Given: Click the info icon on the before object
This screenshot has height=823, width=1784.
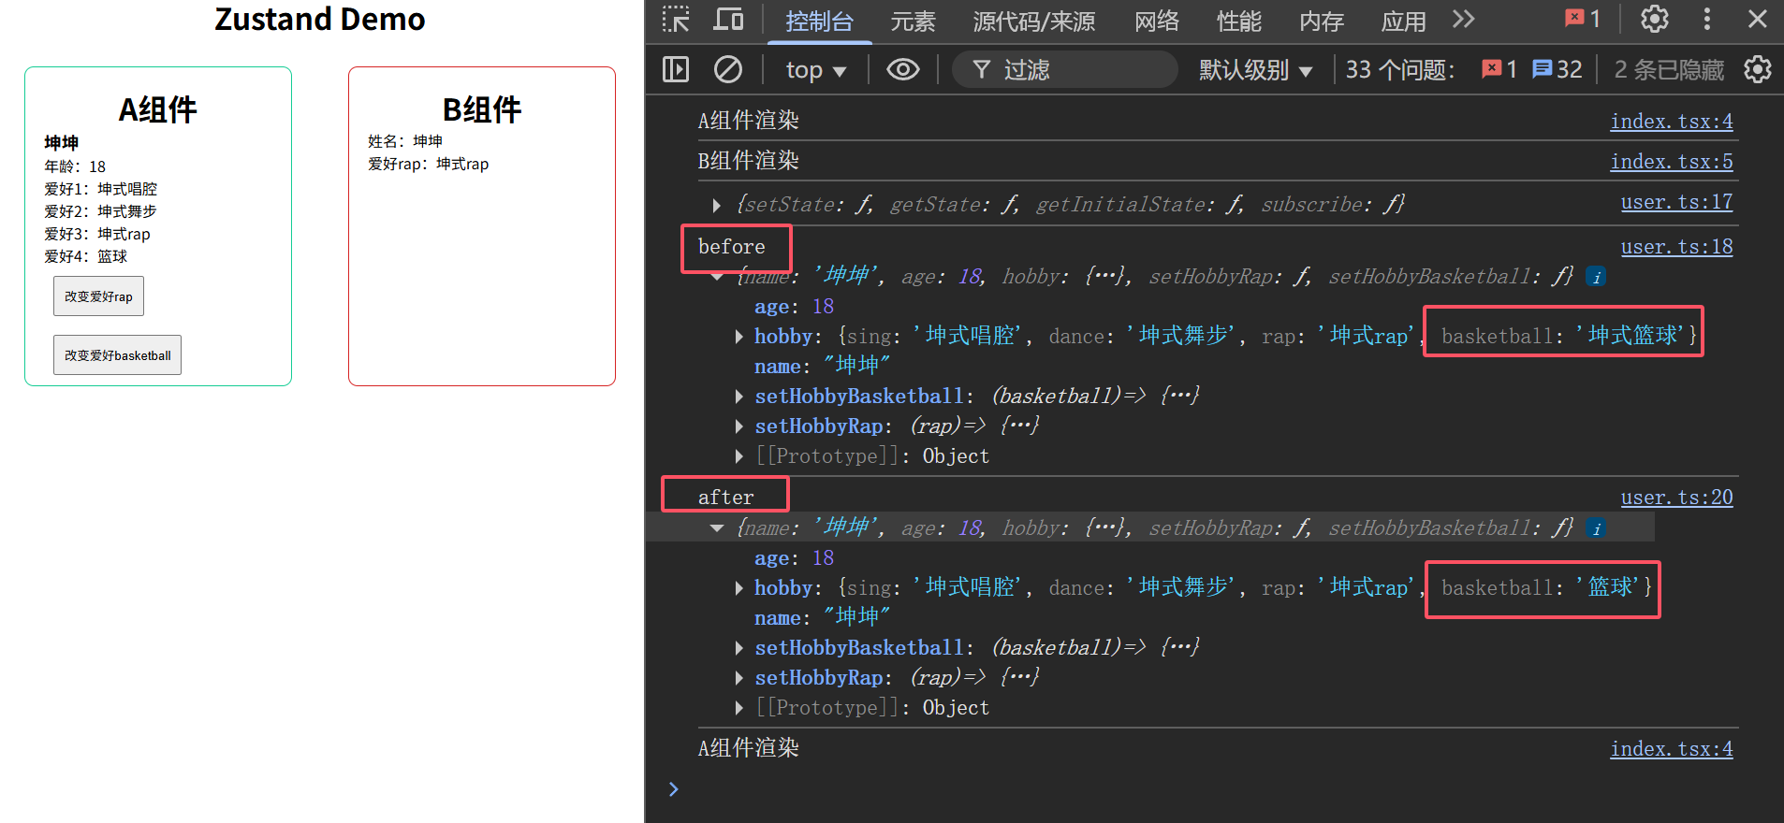Looking at the screenshot, I should (x=1596, y=277).
